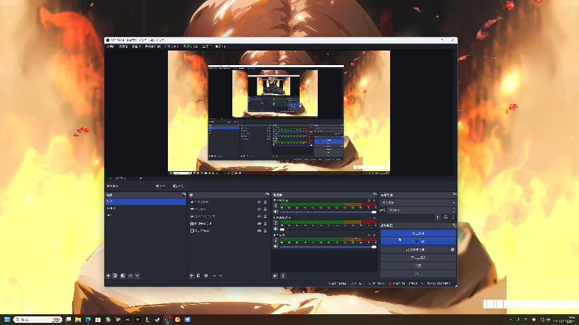The height and width of the screenshot is (325, 579).
Task: Add a new source with the Sources plus icon
Action: pyautogui.click(x=191, y=276)
